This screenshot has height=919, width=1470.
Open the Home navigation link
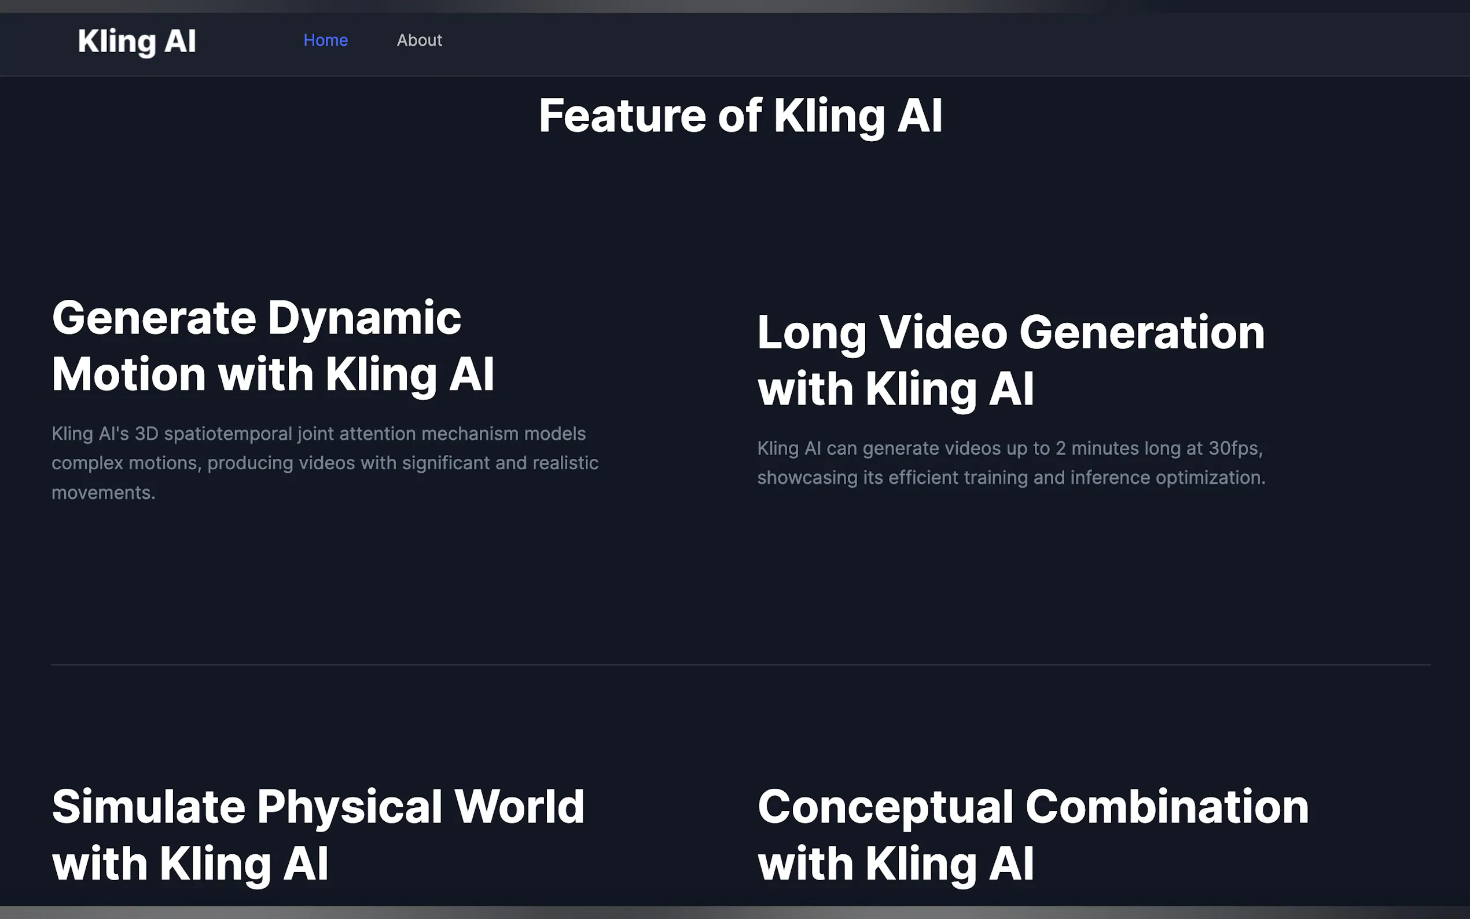coord(325,40)
